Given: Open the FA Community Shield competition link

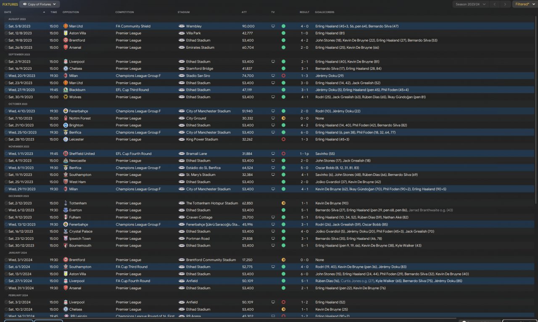Looking at the screenshot, I should (133, 26).
